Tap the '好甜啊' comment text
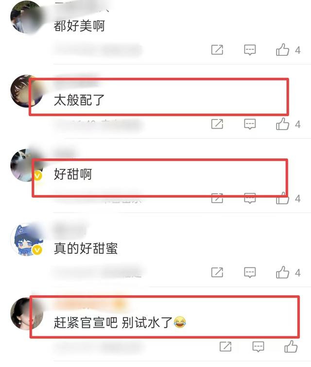Viewport: 311px width, 367px height. [x=73, y=174]
